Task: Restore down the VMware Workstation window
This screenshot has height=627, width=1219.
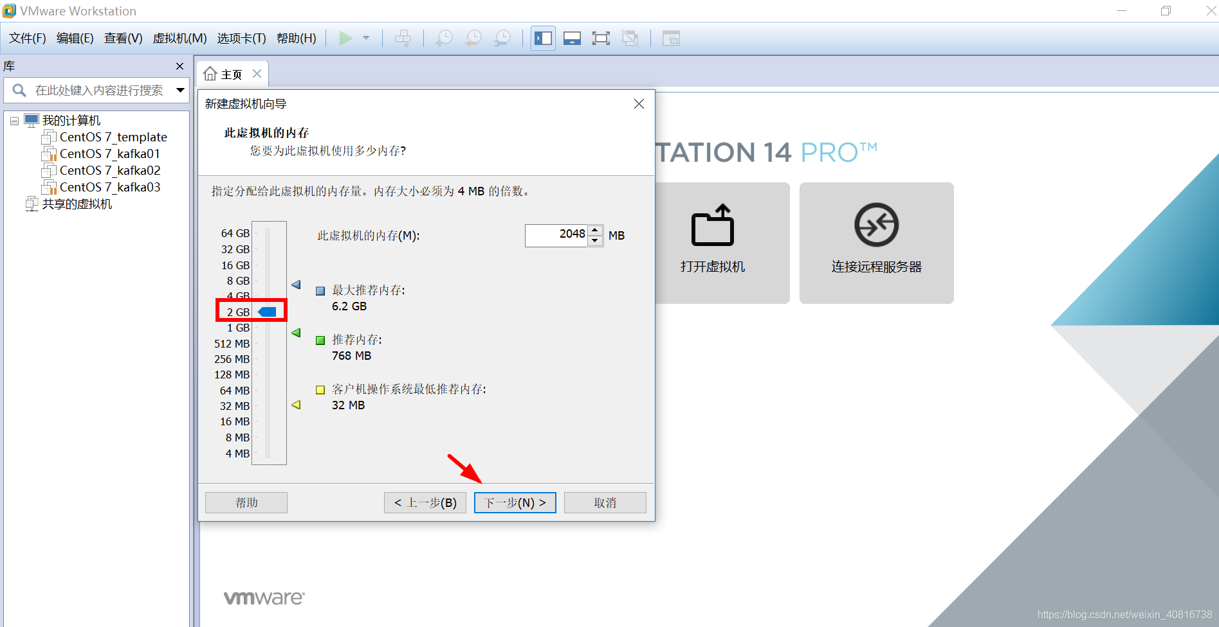Action: [x=1166, y=11]
